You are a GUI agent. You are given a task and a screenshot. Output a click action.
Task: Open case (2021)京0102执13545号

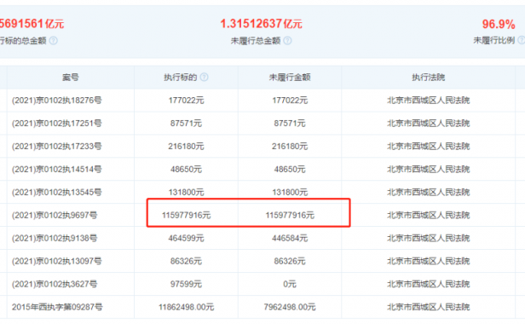click(x=56, y=193)
